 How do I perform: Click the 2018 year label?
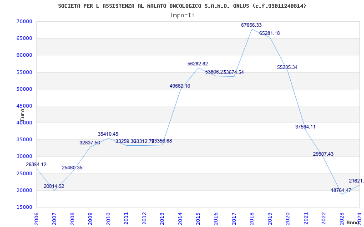click(x=252, y=218)
